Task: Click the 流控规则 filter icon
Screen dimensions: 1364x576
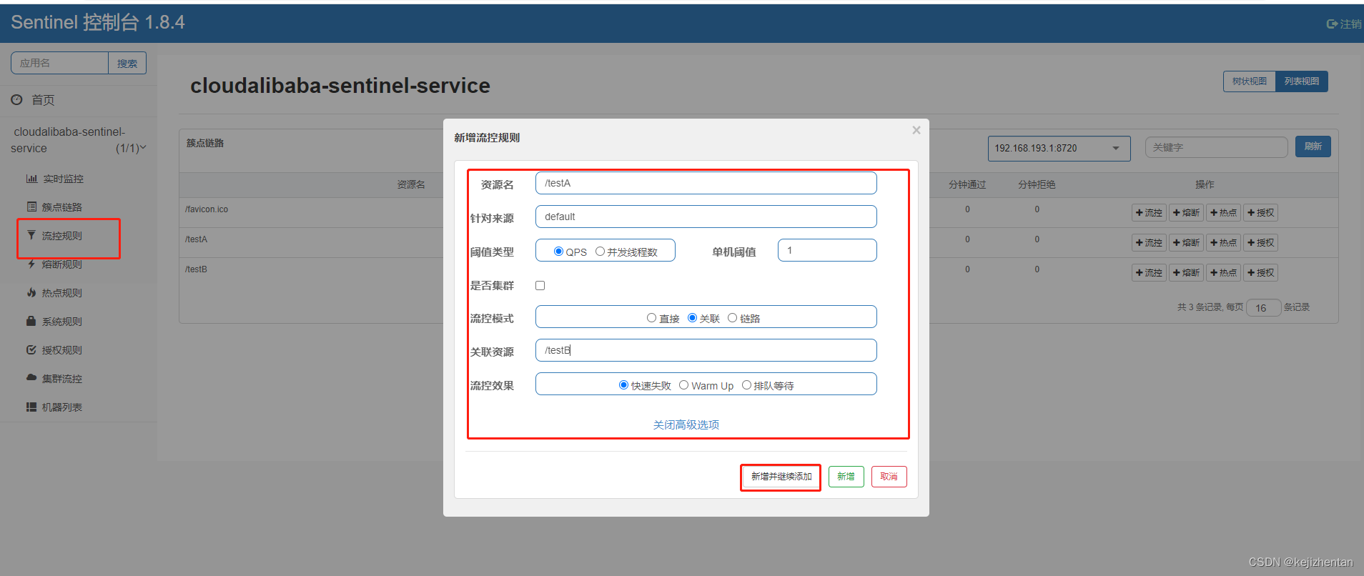Action: pos(31,235)
